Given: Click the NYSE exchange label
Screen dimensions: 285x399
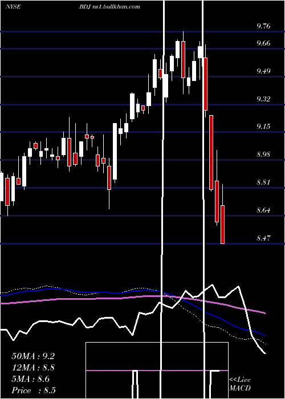Looking at the screenshot, I should pyautogui.click(x=13, y=6).
